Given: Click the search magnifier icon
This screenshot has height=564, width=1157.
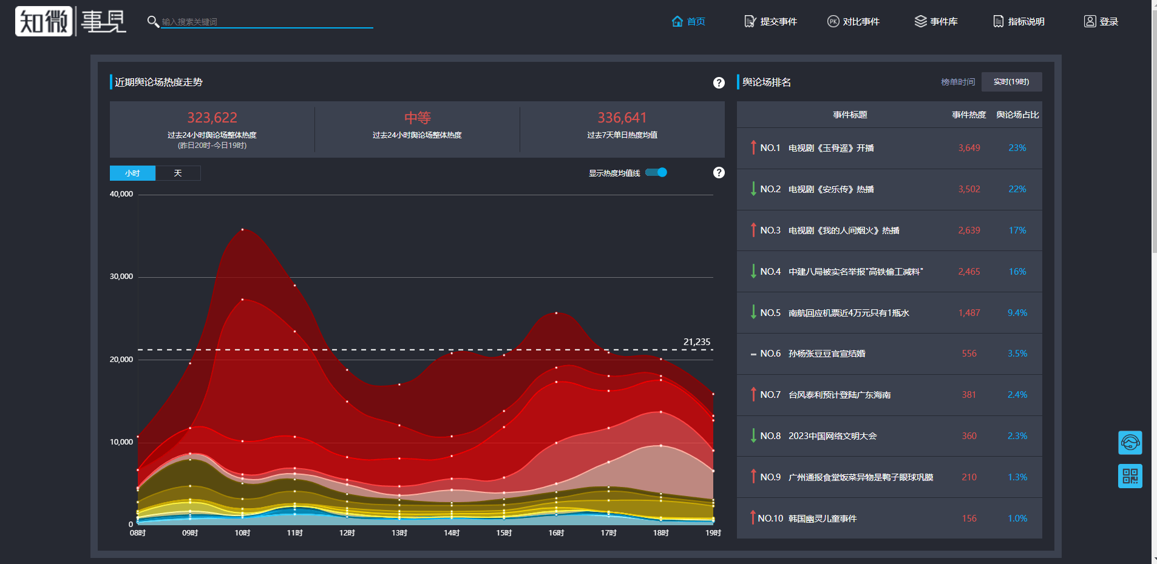Looking at the screenshot, I should point(153,22).
